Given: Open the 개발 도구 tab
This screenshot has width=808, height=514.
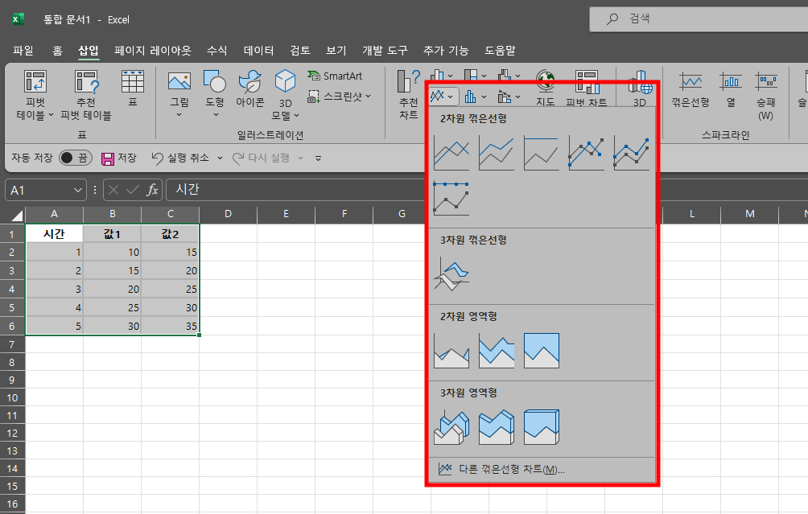Looking at the screenshot, I should click(x=385, y=51).
